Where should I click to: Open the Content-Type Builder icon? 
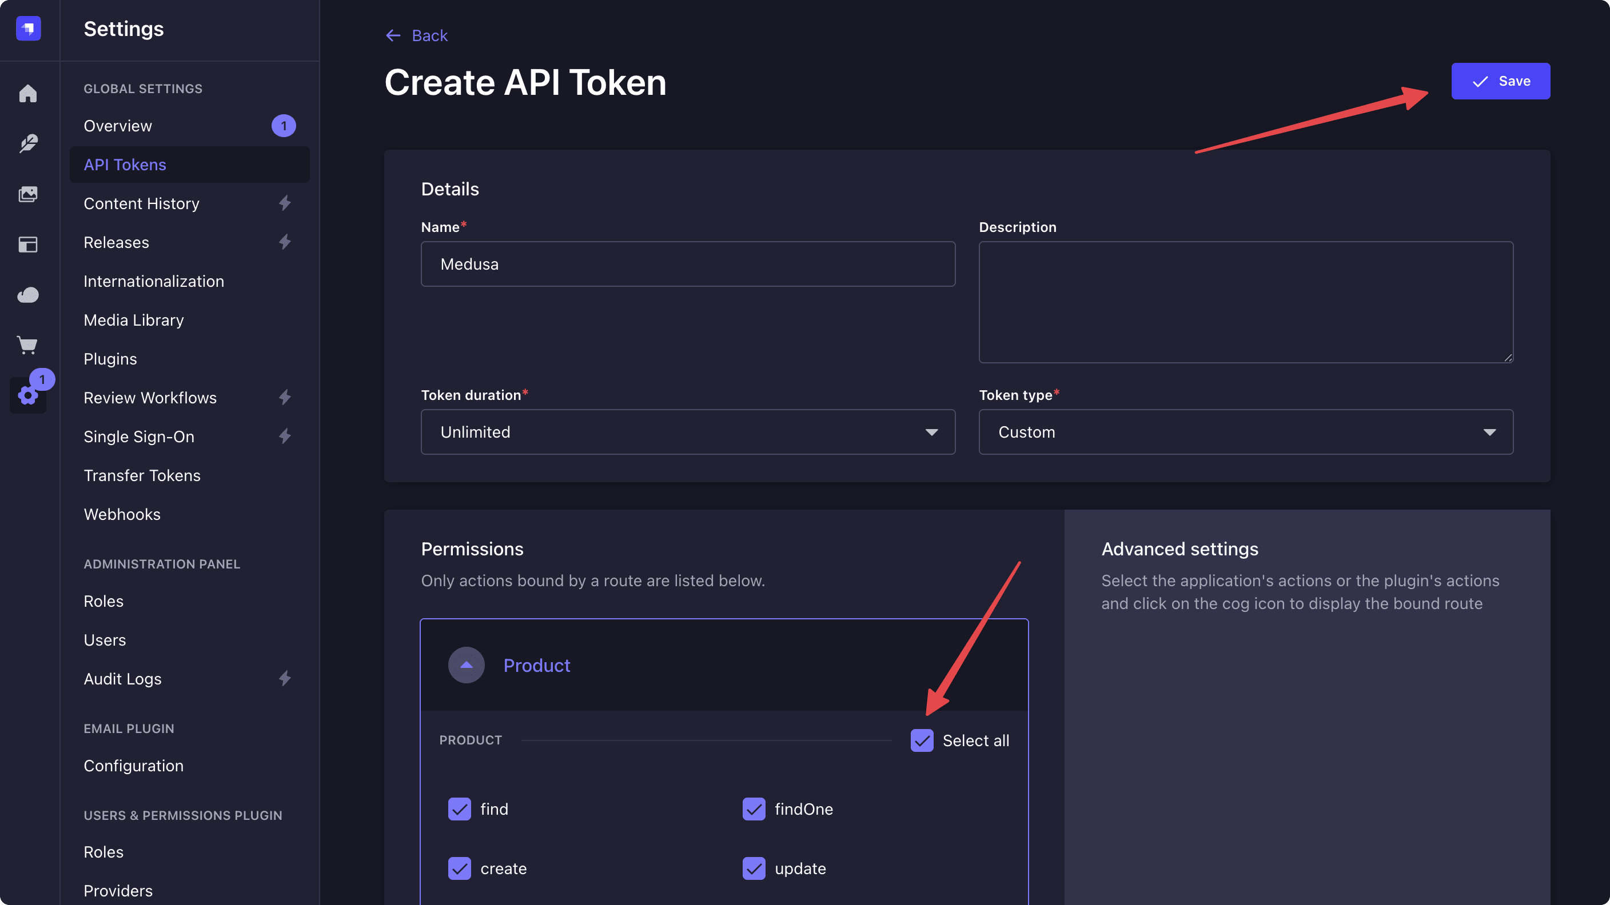pos(28,244)
